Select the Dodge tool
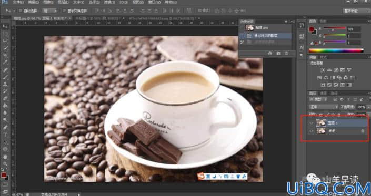The height and width of the screenshot is (196, 371). (x=5, y=120)
